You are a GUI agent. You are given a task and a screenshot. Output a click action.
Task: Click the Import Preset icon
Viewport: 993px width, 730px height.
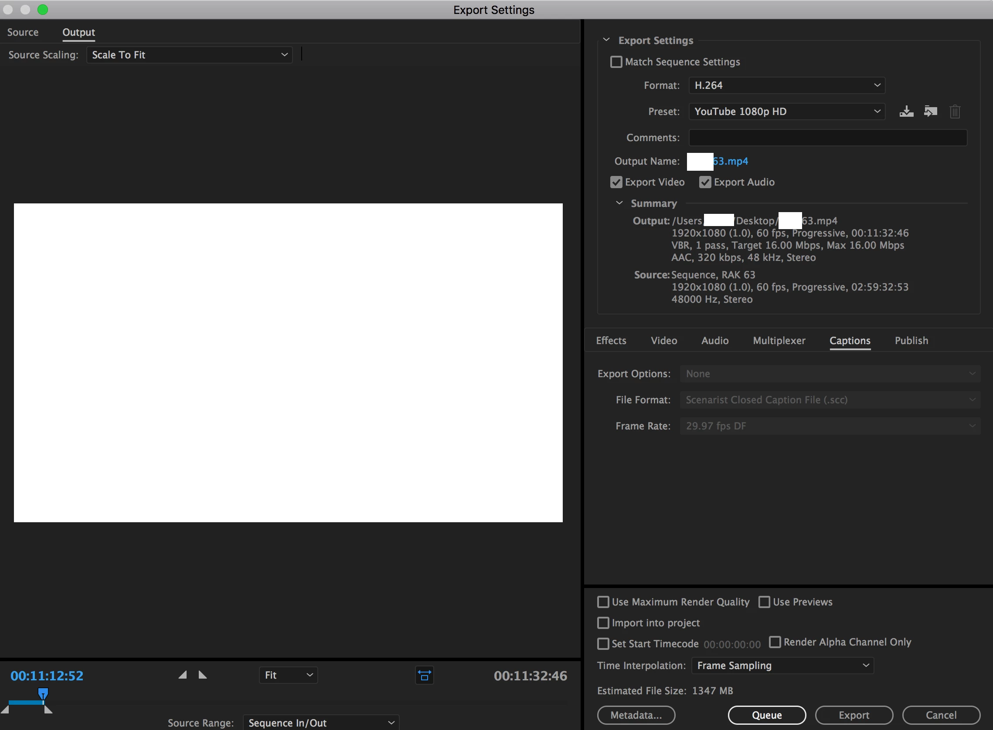[930, 112]
